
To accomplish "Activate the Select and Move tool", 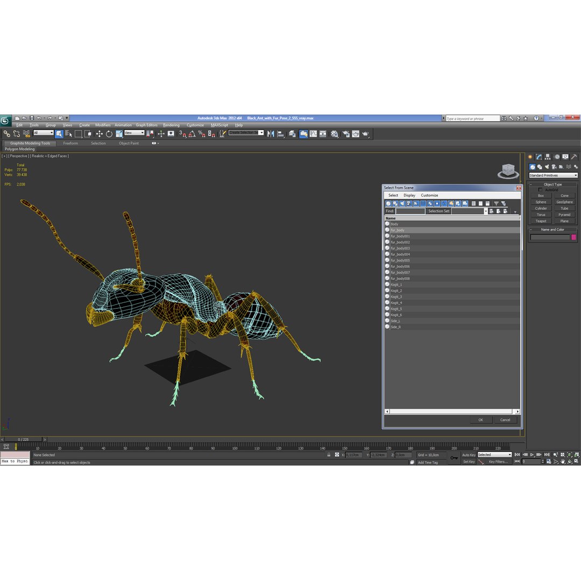I will click(100, 134).
